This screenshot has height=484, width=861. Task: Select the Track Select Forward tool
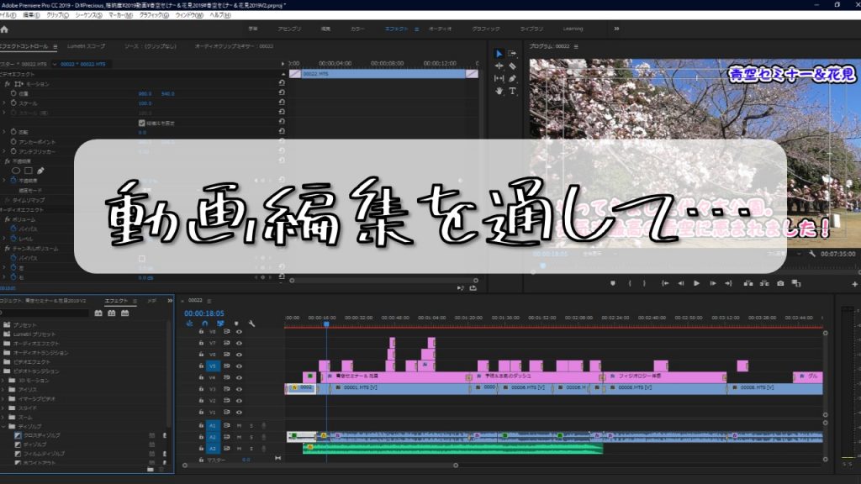click(x=512, y=54)
